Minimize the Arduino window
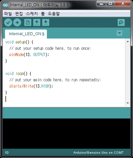Viewport: 133px width, 158px height. (x=101, y=4)
